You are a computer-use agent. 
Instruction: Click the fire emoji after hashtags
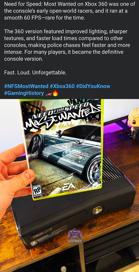pos(55,94)
